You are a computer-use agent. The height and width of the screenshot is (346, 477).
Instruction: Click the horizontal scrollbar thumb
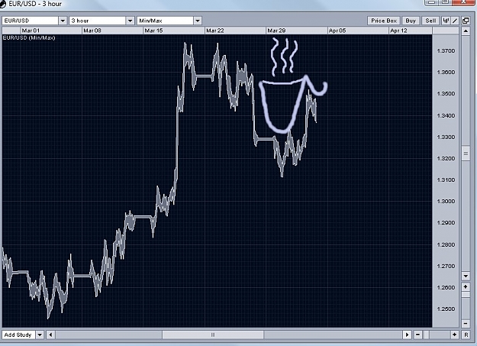[213, 335]
